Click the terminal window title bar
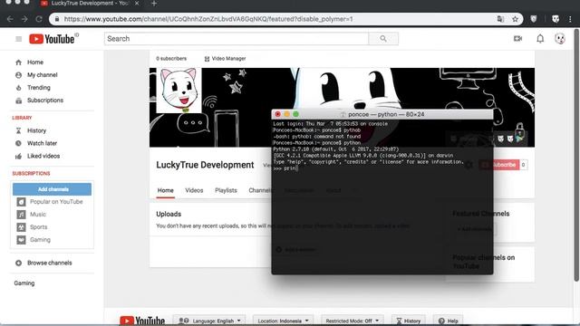The image size is (580, 326). (x=382, y=114)
